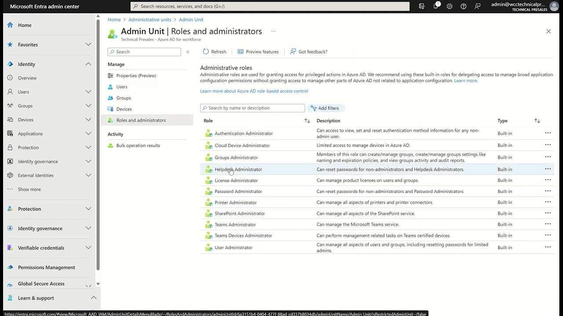
Task: Open Bulk operation results
Action: click(x=138, y=145)
